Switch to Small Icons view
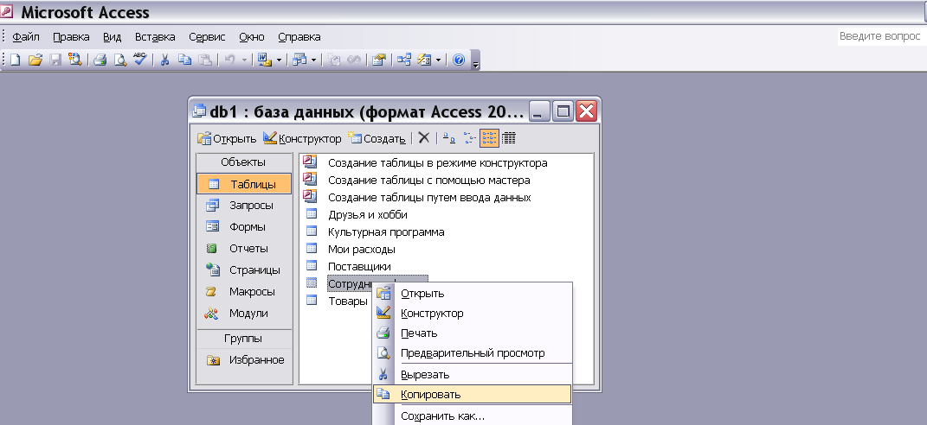The image size is (927, 425). [x=469, y=138]
